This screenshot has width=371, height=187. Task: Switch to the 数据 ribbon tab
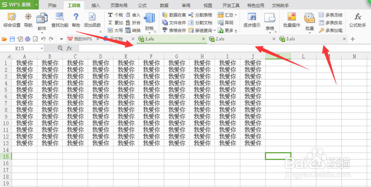tap(164, 5)
